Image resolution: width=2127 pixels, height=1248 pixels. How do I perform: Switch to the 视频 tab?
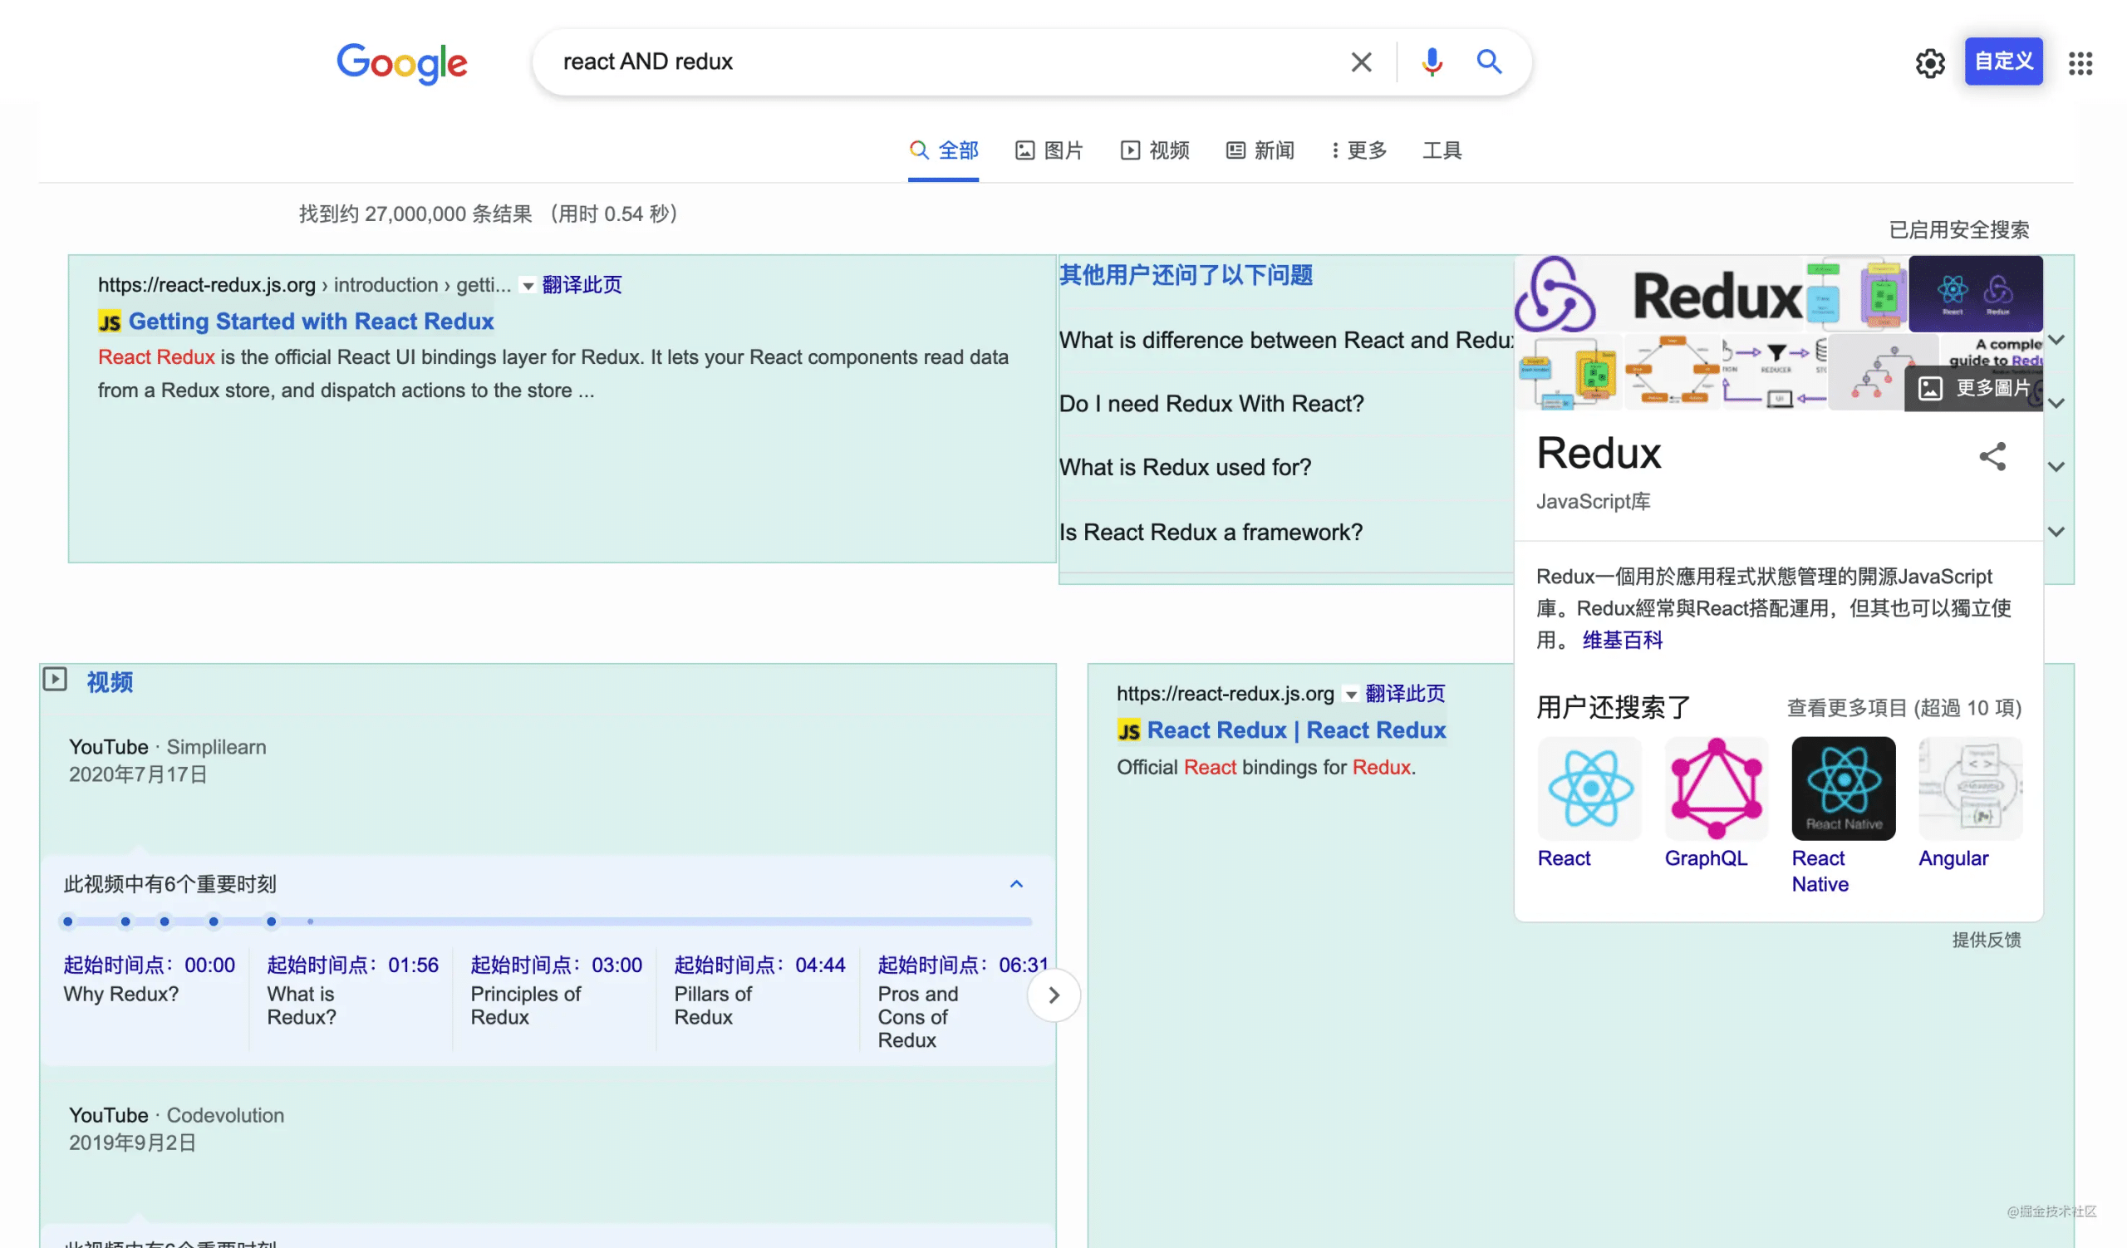point(1155,150)
